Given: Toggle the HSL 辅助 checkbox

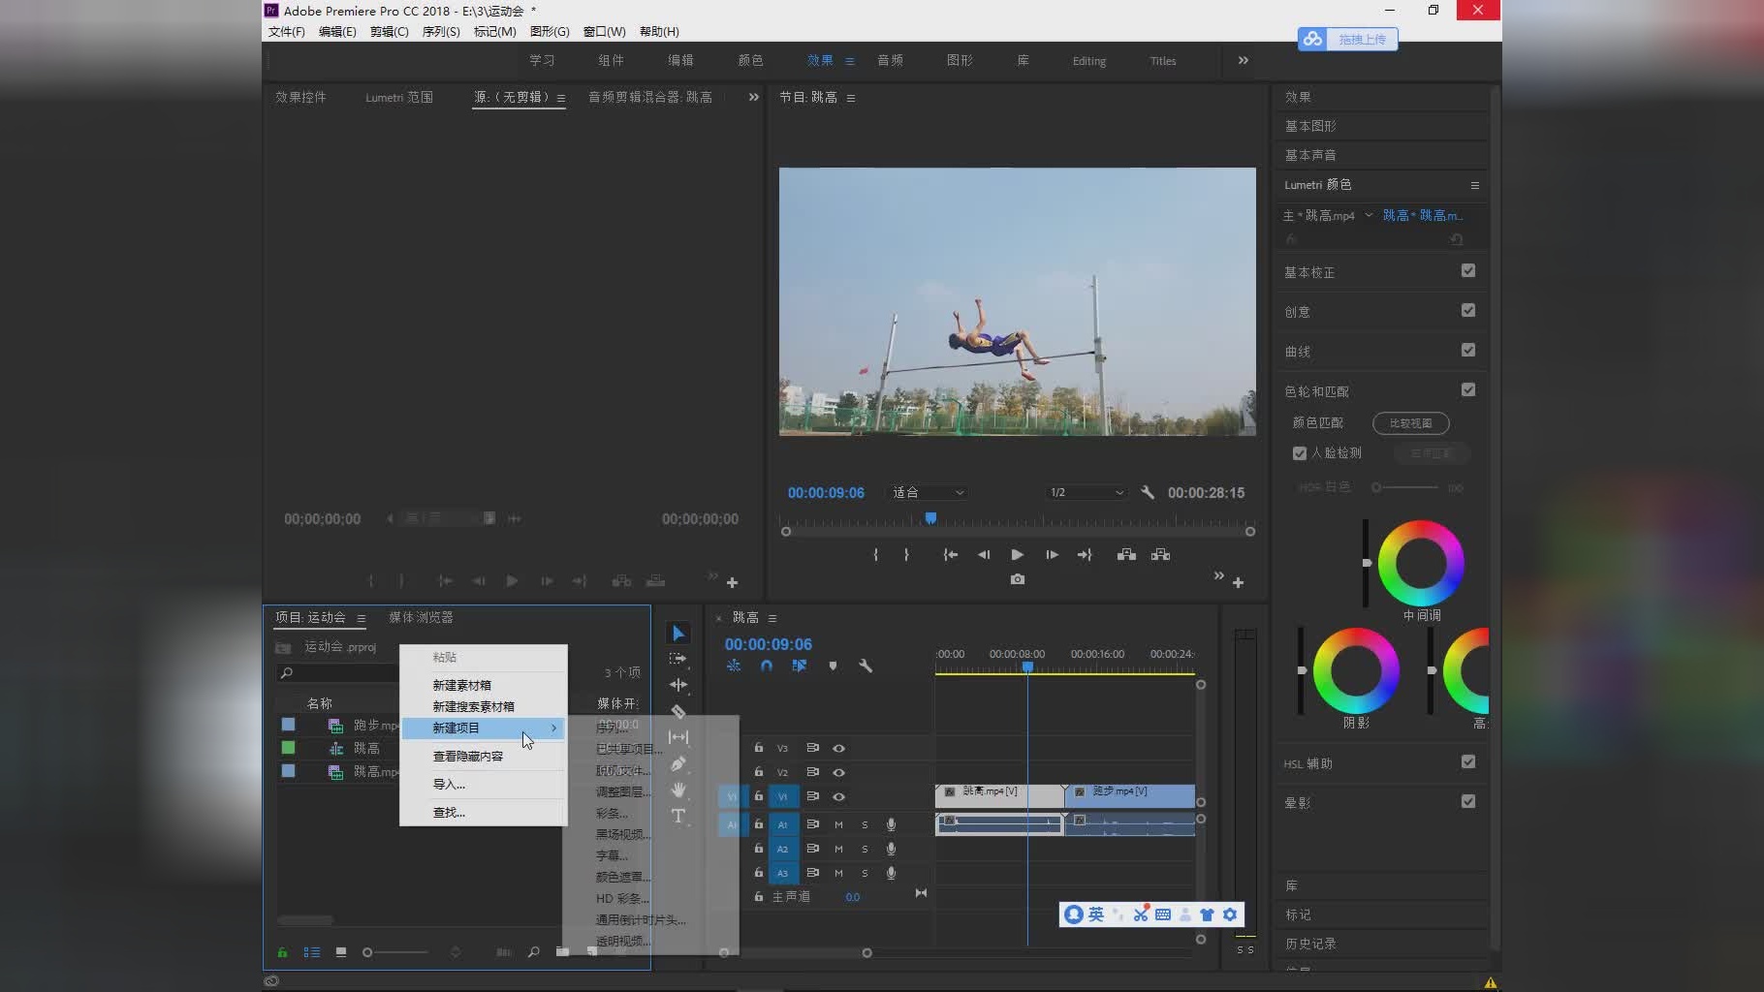Looking at the screenshot, I should coord(1468,761).
